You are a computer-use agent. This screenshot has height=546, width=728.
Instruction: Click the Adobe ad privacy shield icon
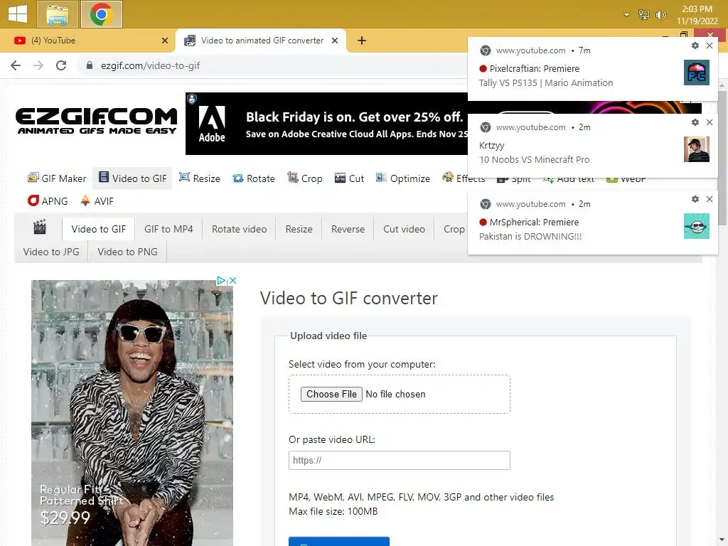(192, 98)
